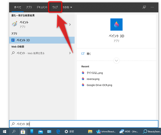Screen dimensions: 161x135
Task: Click the taskbar search magnifier icon
Action: click(14, 132)
